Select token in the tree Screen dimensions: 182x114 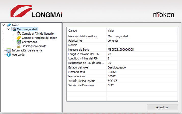(16, 25)
